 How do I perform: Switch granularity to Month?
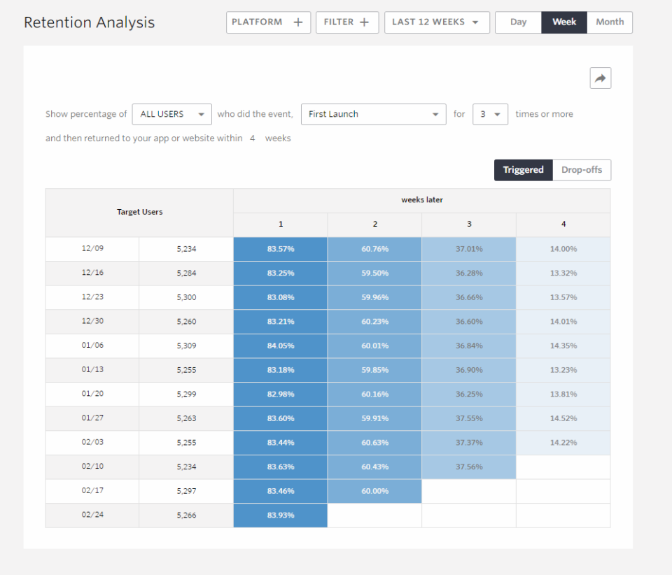[610, 22]
